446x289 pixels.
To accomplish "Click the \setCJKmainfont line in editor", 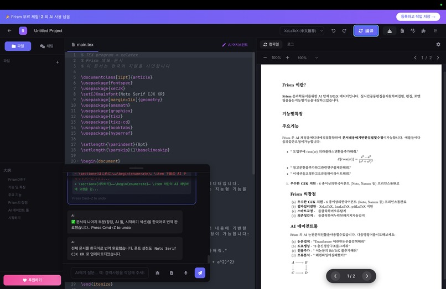I will [123, 94].
